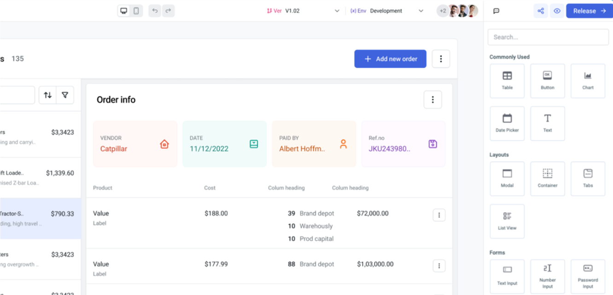The height and width of the screenshot is (295, 613).
Task: Redo the last change
Action: tap(168, 11)
